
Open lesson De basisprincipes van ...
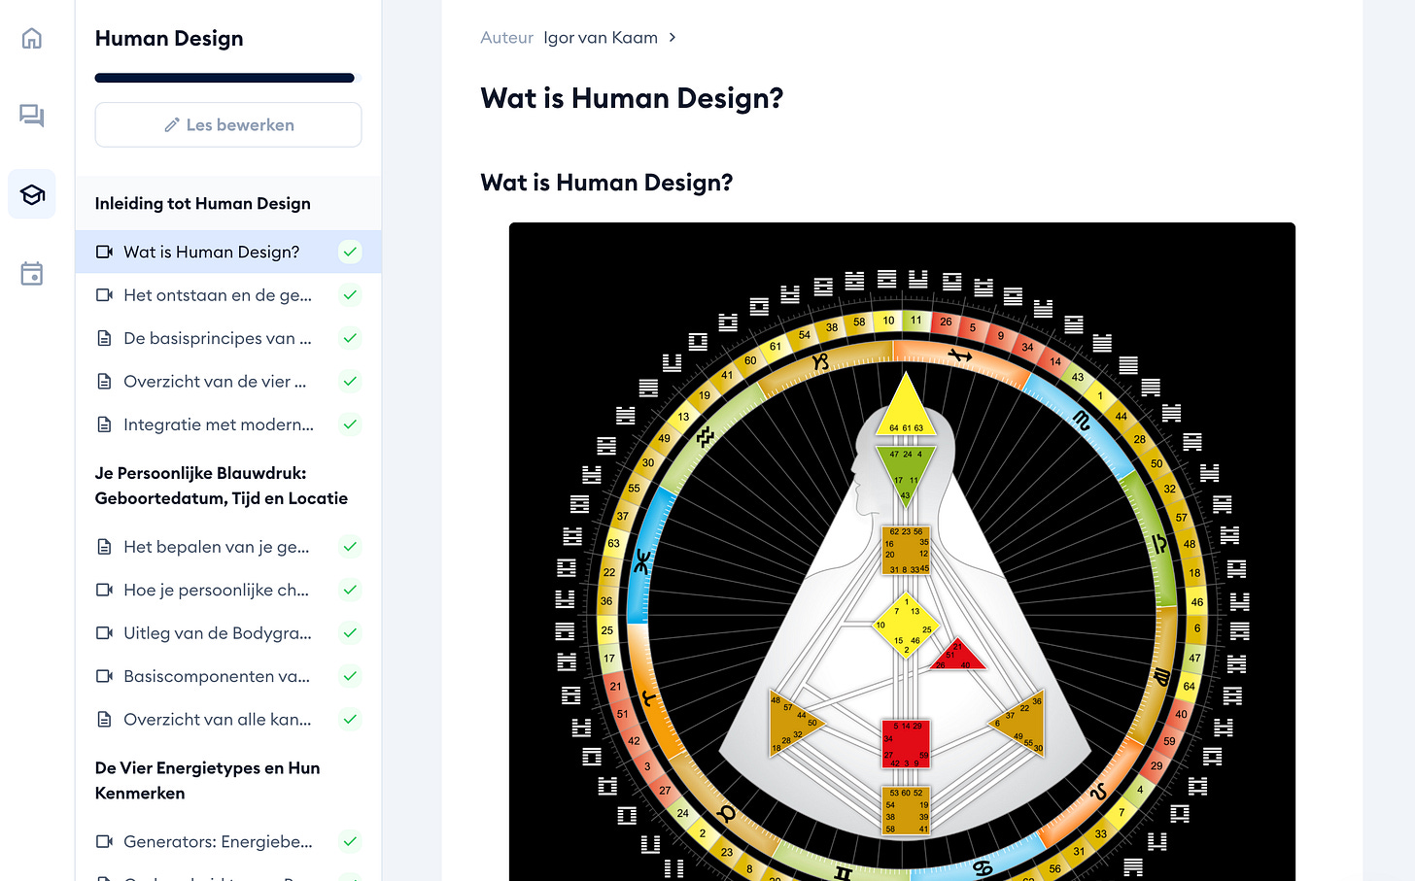pos(228,338)
